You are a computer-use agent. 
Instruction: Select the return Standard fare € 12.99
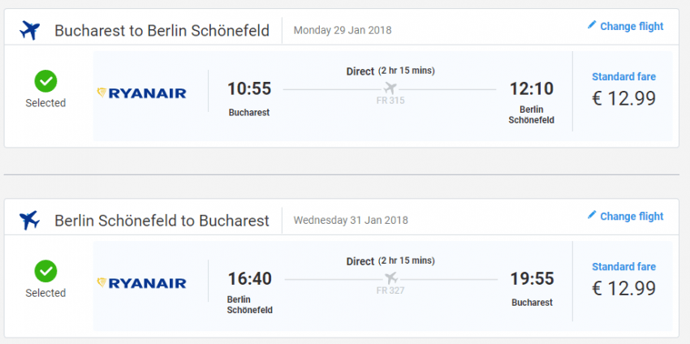(x=623, y=281)
